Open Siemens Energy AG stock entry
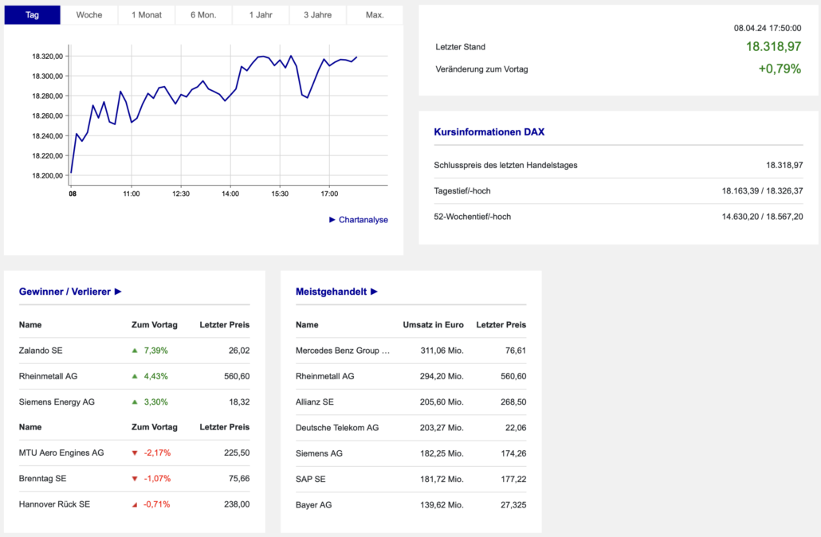The image size is (821, 537). [x=57, y=402]
